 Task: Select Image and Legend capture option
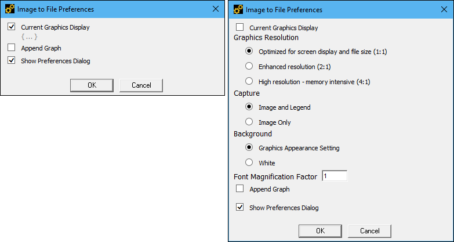[249, 107]
